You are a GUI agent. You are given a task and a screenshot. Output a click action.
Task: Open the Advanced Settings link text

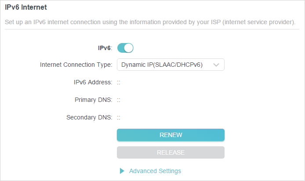155,171
